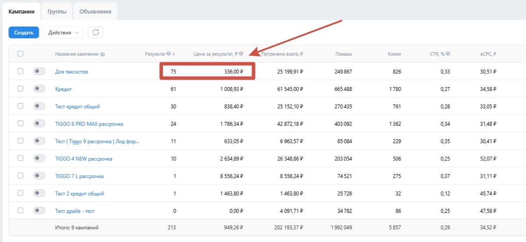The height and width of the screenshot is (242, 526).
Task: Check the box for Кредит campaign
Action: click(20, 89)
